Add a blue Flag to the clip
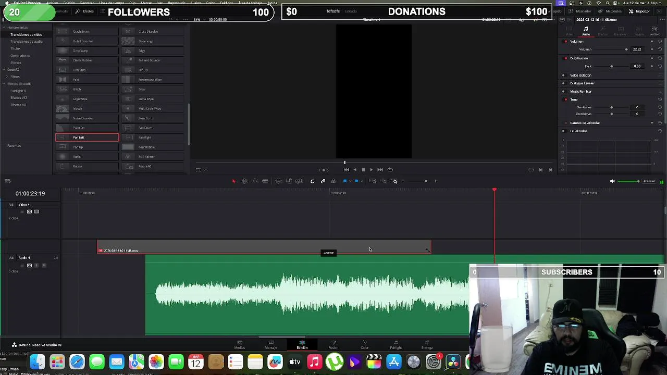 pos(345,181)
